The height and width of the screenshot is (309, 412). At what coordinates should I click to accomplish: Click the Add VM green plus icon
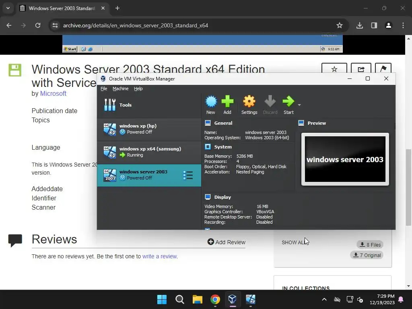coord(227,105)
